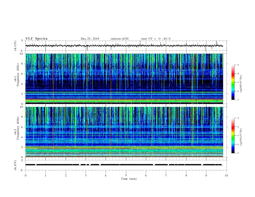Click the "-7" tick on ch.2 colorbar

[x=237, y=153]
